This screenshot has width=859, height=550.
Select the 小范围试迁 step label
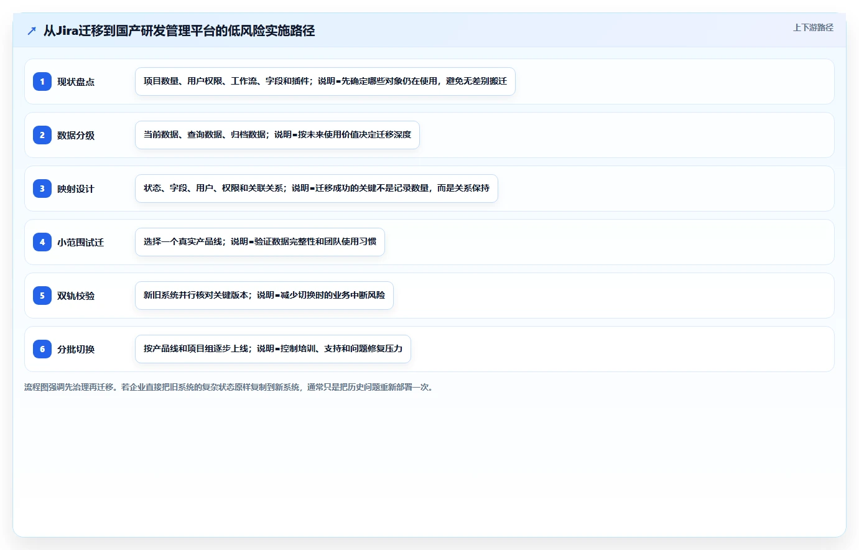pos(80,243)
